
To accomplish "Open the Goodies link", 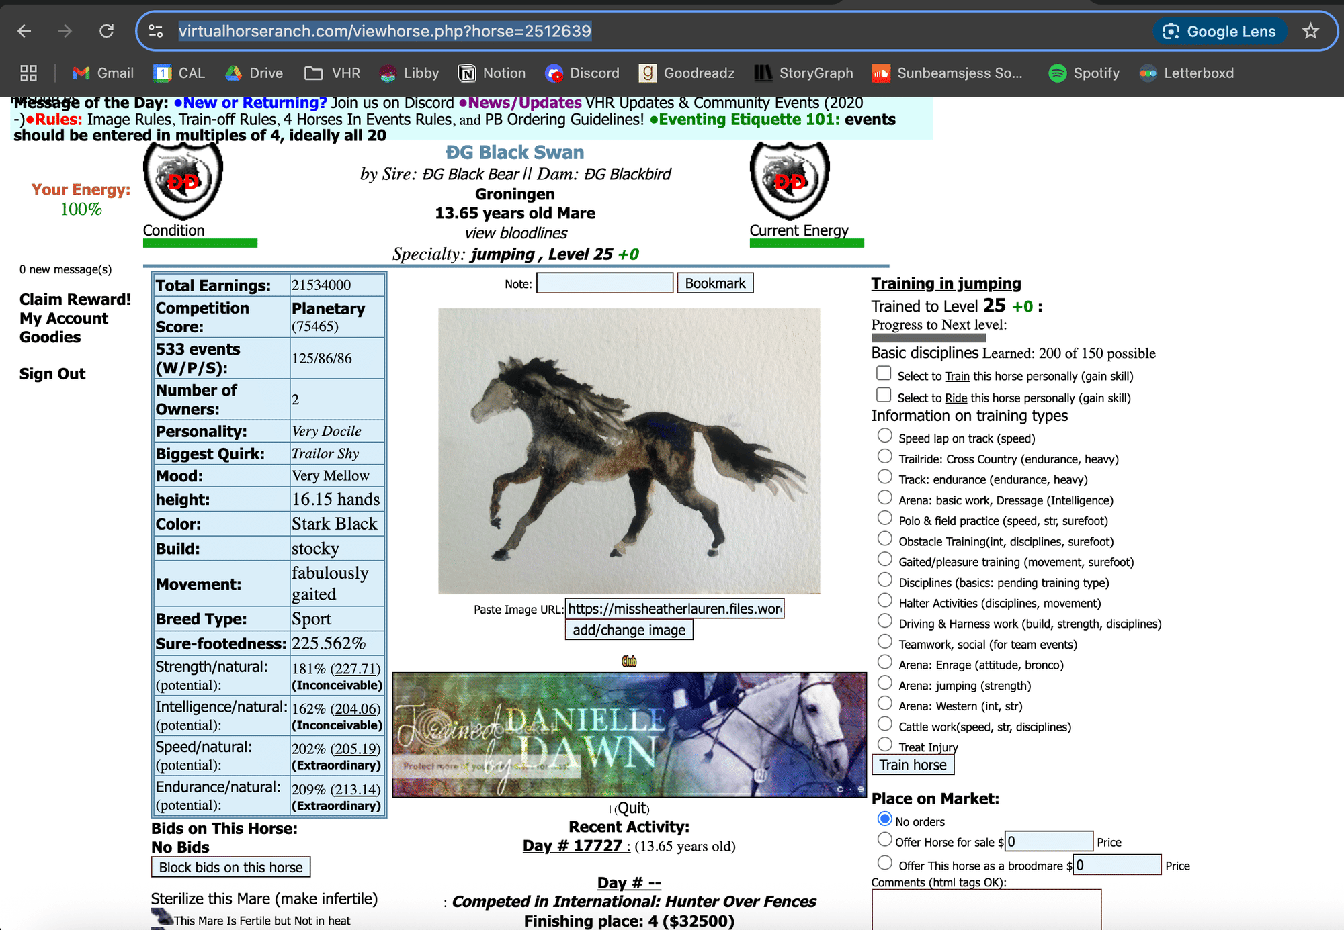I will (x=50, y=337).
